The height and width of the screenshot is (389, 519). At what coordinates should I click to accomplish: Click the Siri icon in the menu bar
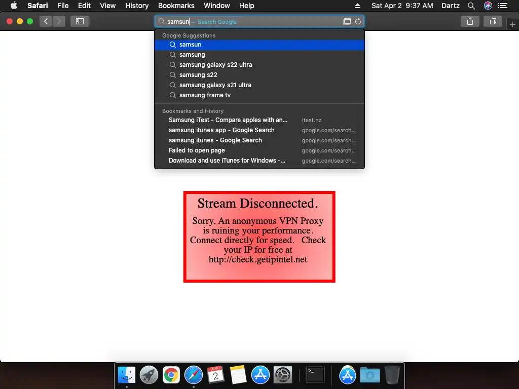coord(488,6)
